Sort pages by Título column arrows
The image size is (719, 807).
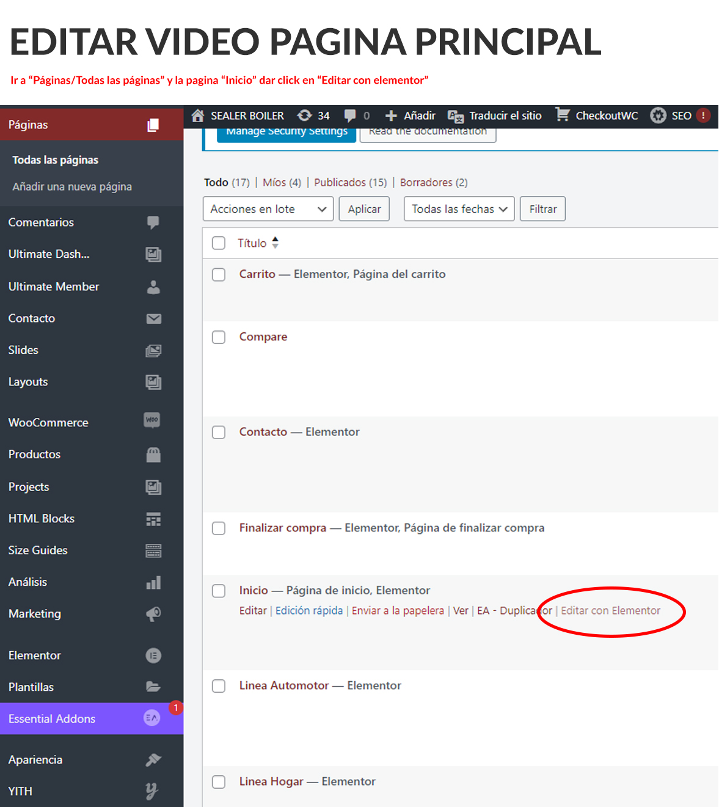pos(276,243)
